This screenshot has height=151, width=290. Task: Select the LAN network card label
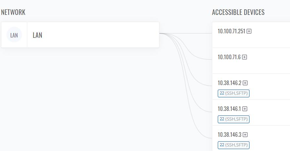[37, 35]
